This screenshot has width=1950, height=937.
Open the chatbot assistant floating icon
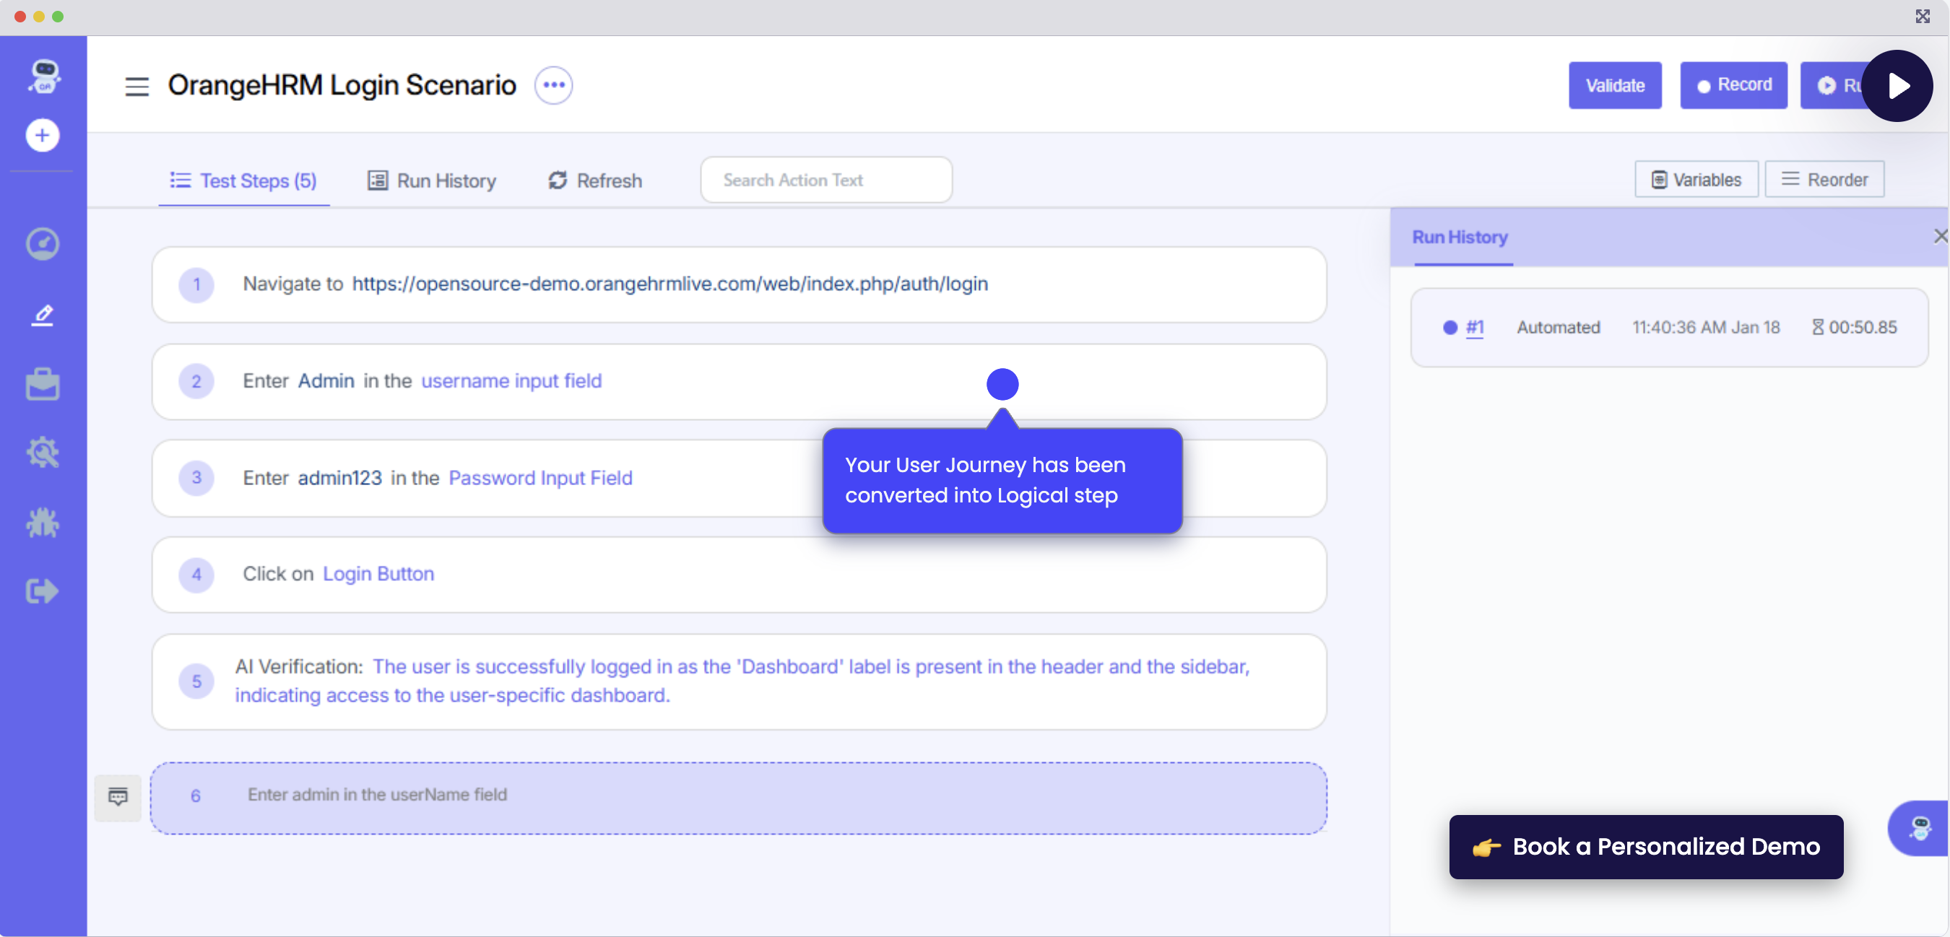coord(1920,828)
